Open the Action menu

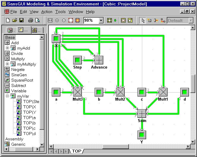pyautogui.click(x=47, y=12)
